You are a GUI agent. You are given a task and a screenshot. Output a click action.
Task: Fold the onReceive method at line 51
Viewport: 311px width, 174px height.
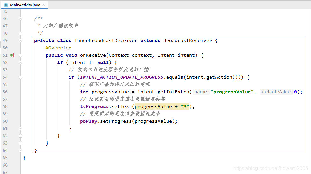[x=20, y=55]
